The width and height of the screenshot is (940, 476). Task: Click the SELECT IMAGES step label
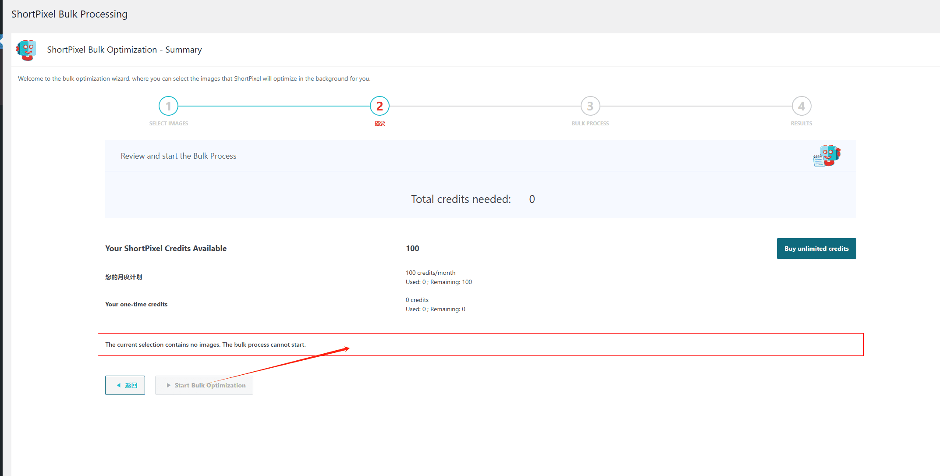point(169,124)
